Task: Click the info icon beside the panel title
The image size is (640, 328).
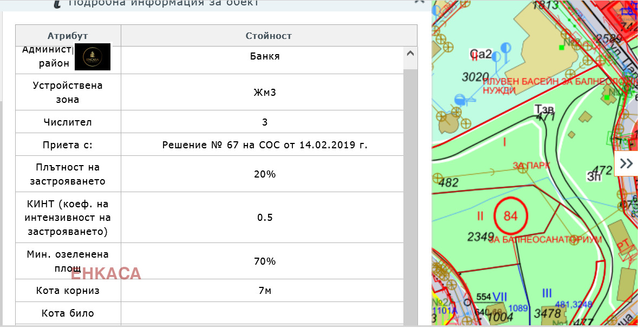Action: pos(56,3)
